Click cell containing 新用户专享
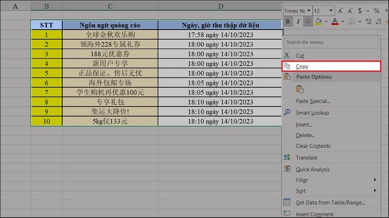 coord(110,63)
